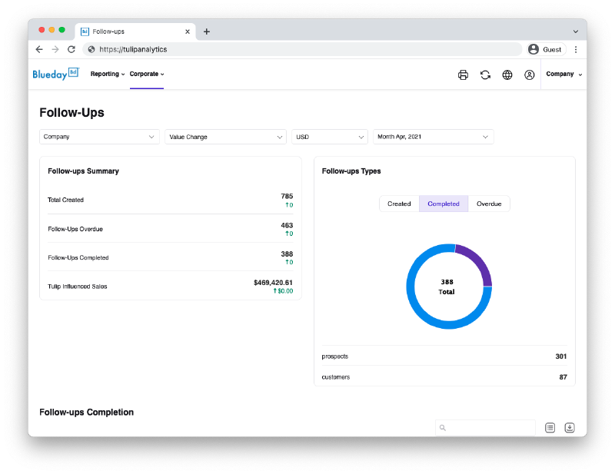Click the Blueday logo
The width and height of the screenshot is (615, 474).
[55, 74]
